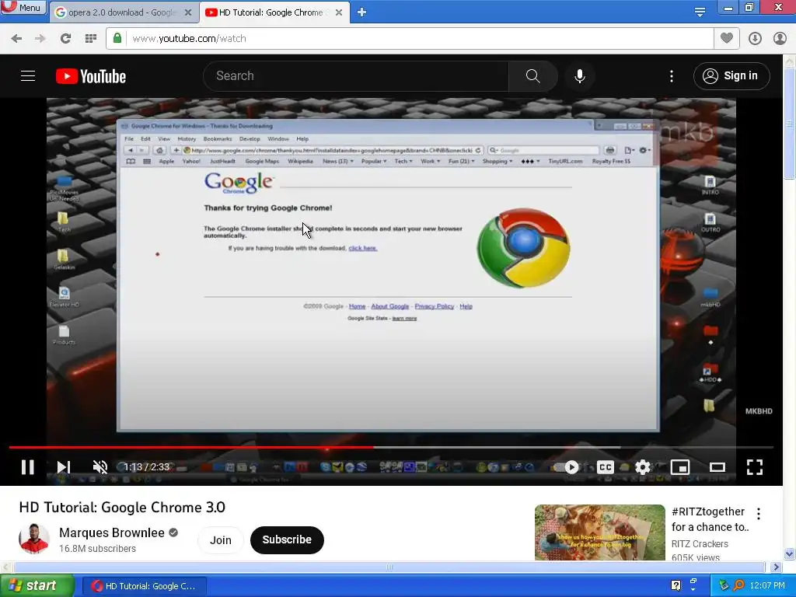Open the Windows start menu
The width and height of the screenshot is (796, 597).
(x=37, y=586)
